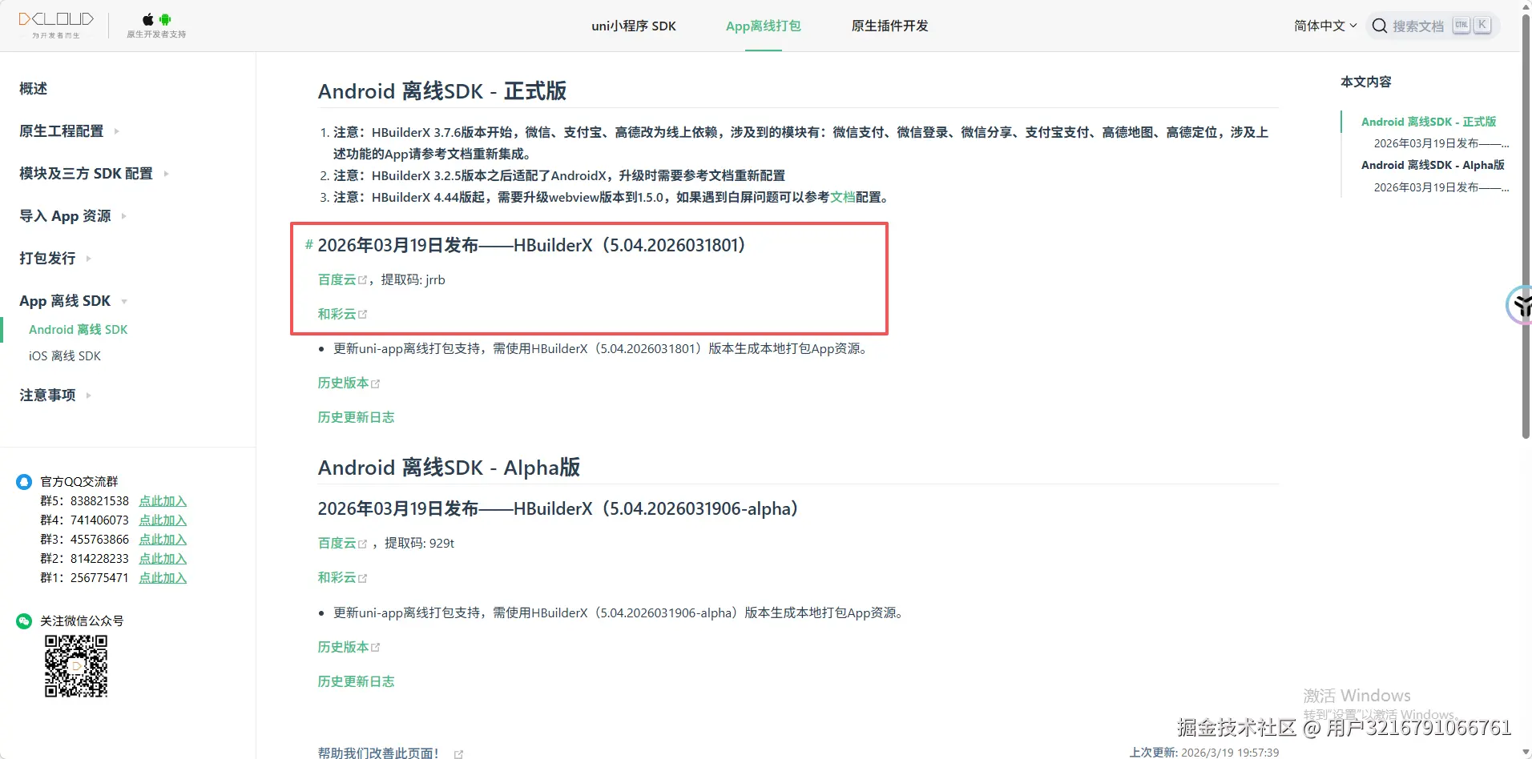This screenshot has height=759, width=1532.
Task: Select Android 离线 SDK in sidebar
Action: click(79, 330)
